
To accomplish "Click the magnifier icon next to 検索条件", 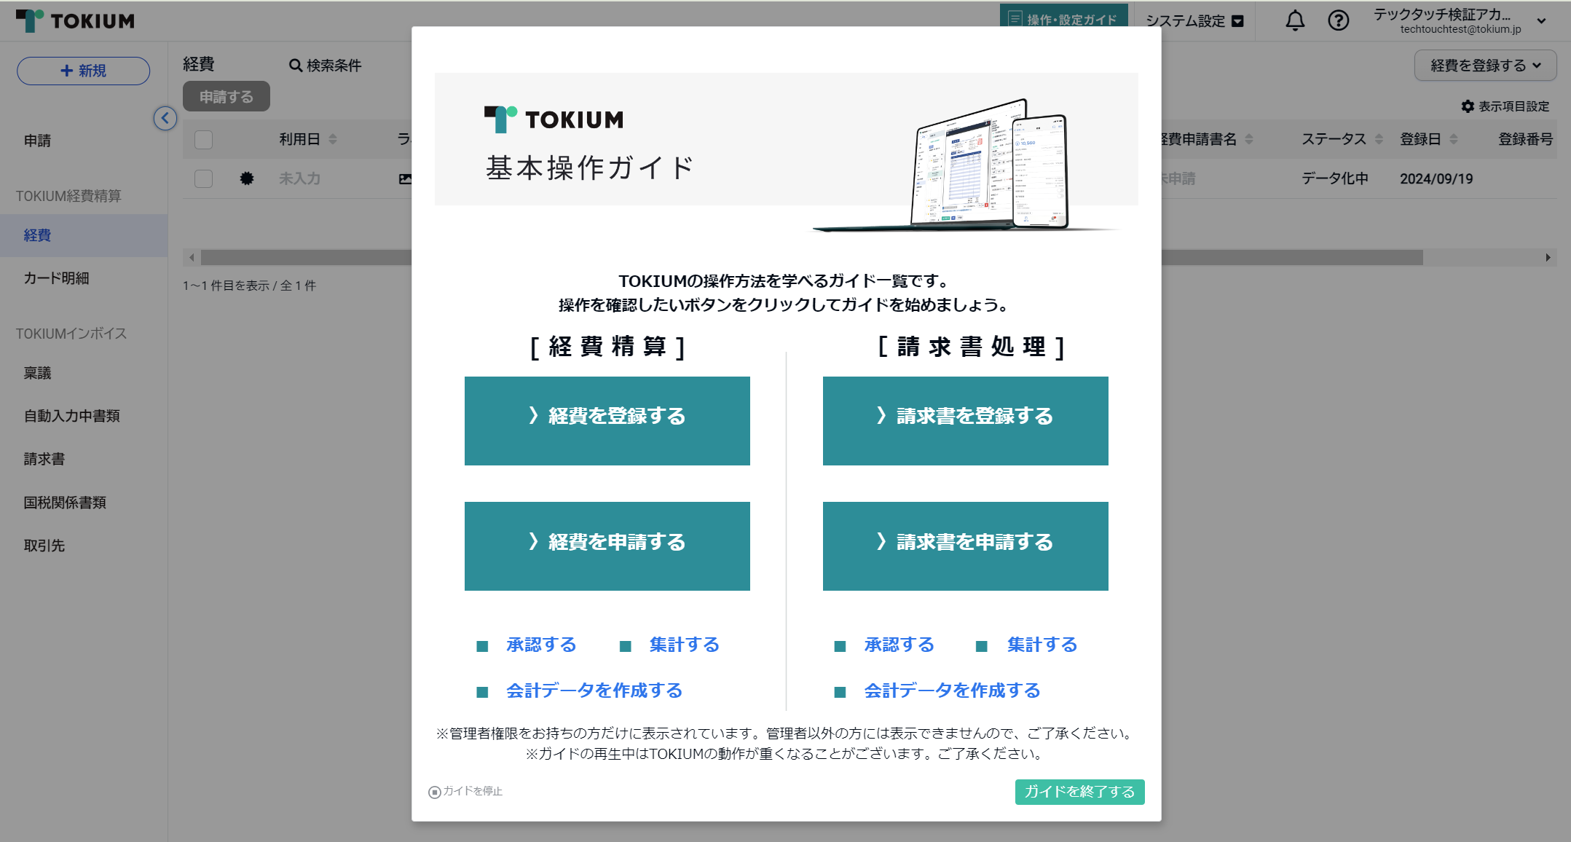I will click(x=296, y=66).
